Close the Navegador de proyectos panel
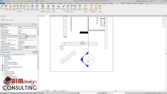The width and height of the screenshot is (167, 94). point(38,55)
